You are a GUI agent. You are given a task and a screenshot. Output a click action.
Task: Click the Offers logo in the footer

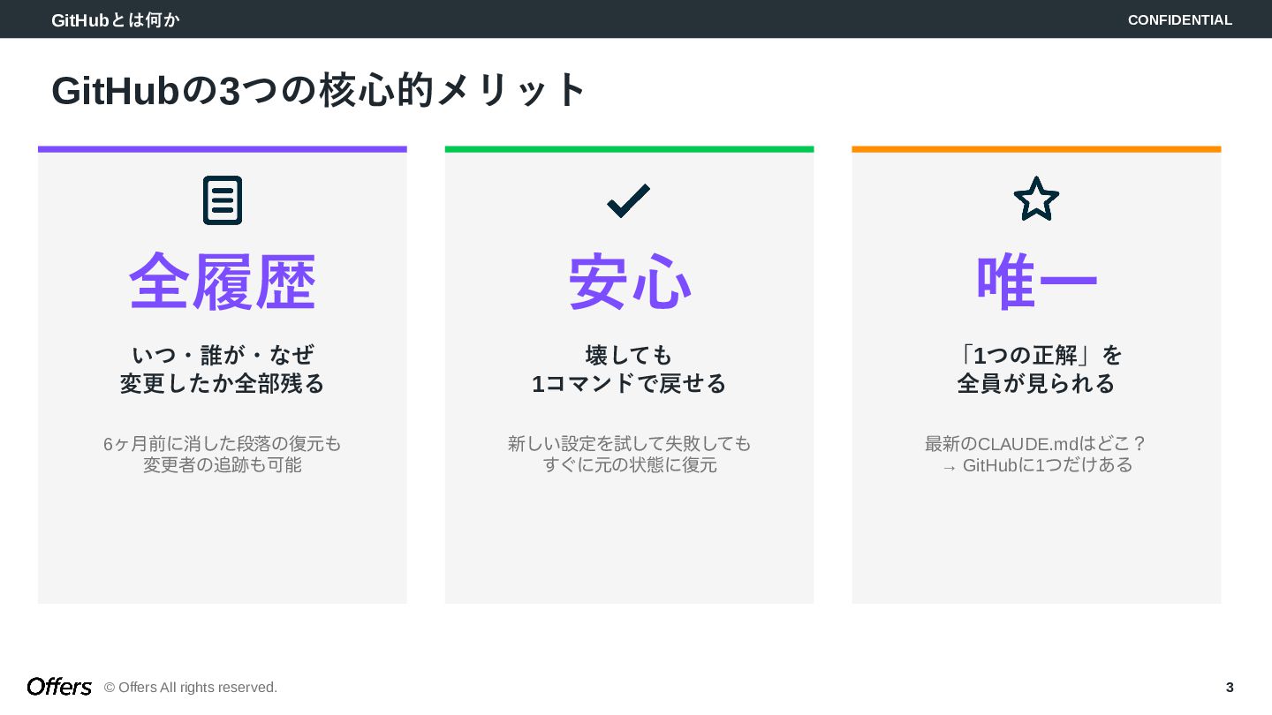coord(59,687)
